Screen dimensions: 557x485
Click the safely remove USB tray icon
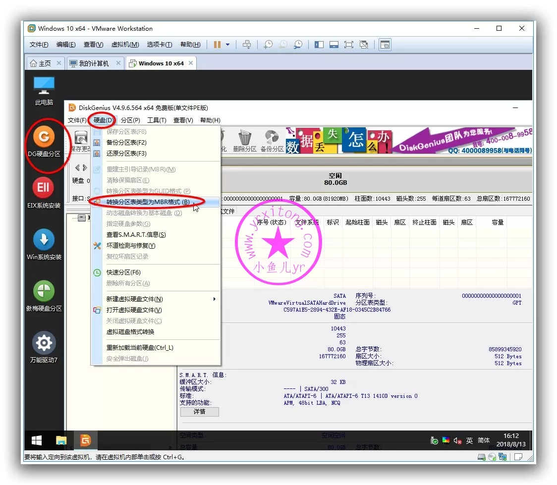click(434, 440)
